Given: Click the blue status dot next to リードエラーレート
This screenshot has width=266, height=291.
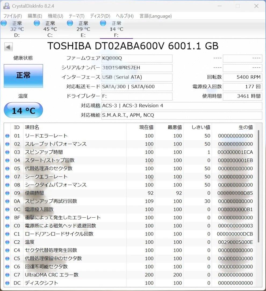Looking at the screenshot, I should 7,136.
